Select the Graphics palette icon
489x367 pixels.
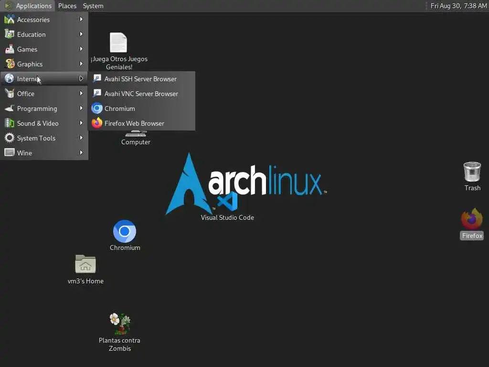(10, 64)
